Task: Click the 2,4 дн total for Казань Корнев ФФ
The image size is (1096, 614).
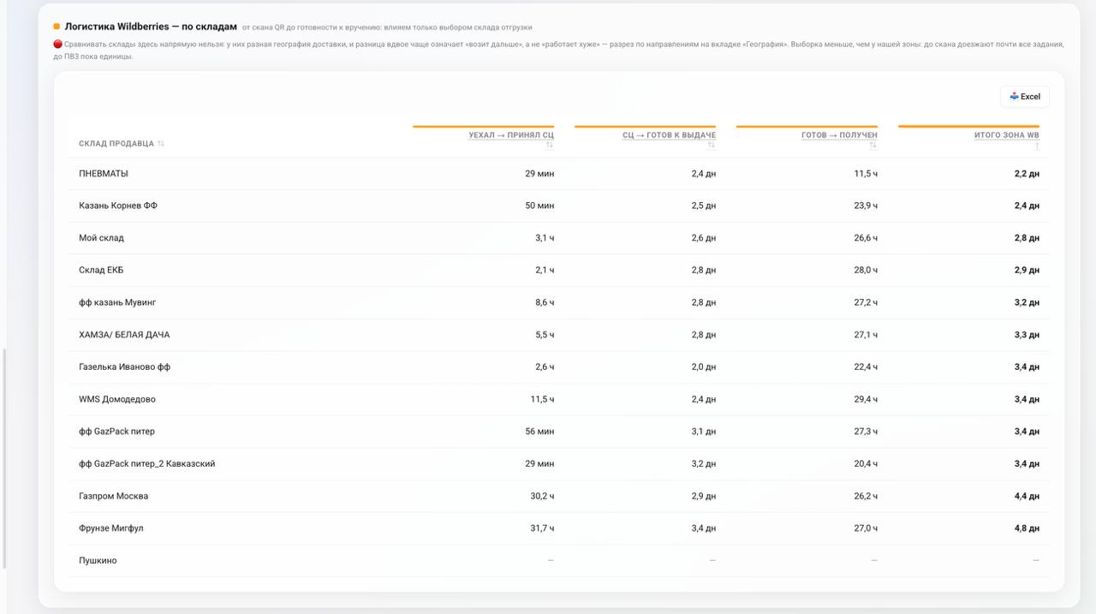Action: coord(1027,206)
